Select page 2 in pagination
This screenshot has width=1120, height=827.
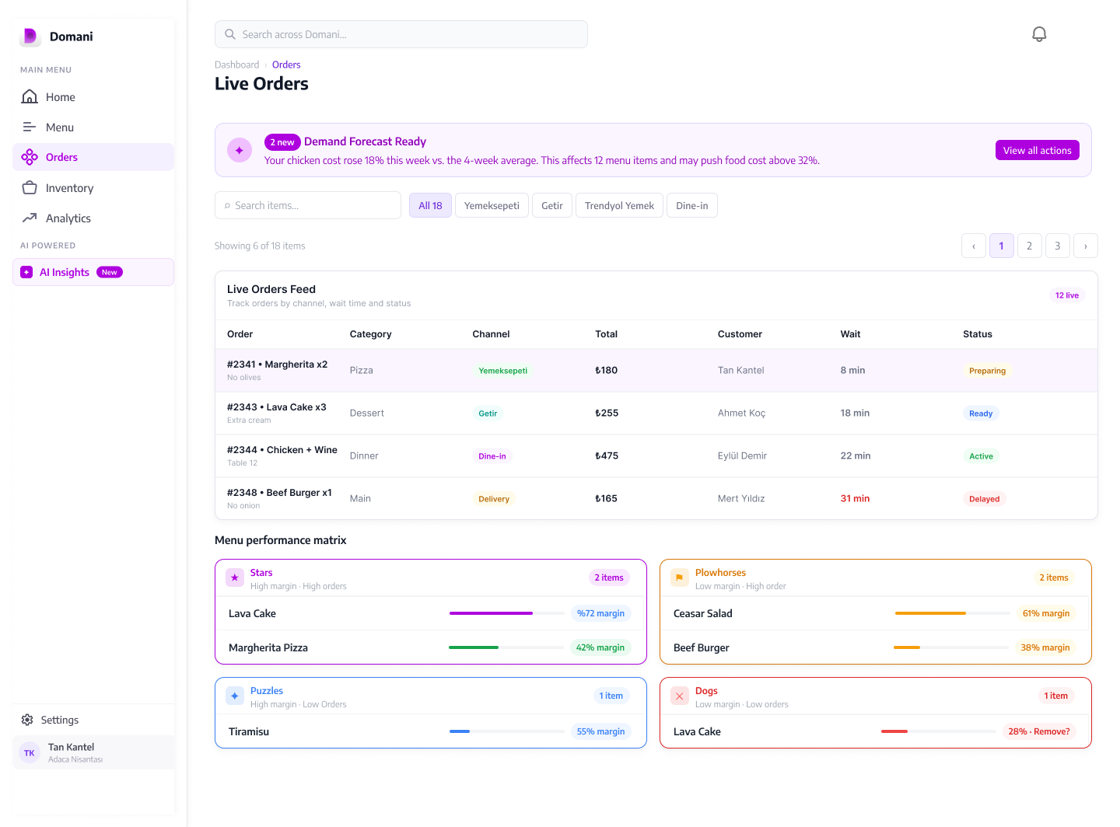pos(1030,246)
